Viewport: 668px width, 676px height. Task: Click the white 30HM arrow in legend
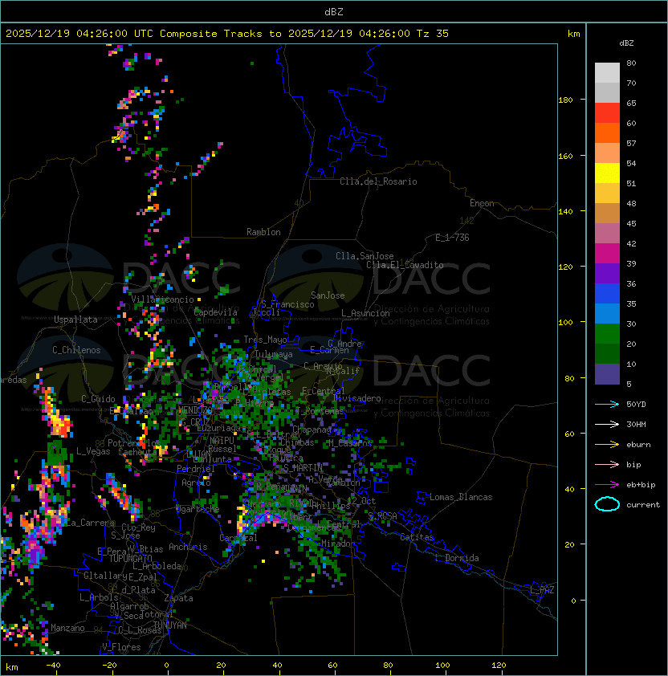[607, 424]
